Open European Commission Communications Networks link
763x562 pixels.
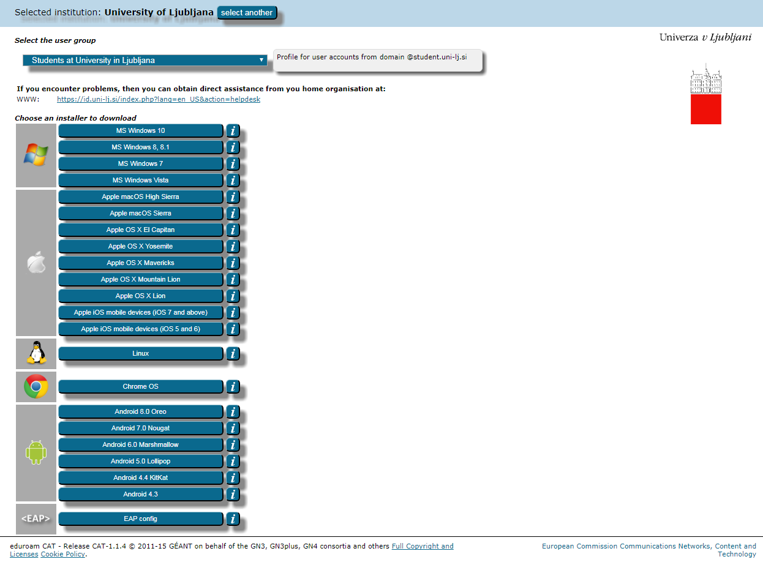649,550
